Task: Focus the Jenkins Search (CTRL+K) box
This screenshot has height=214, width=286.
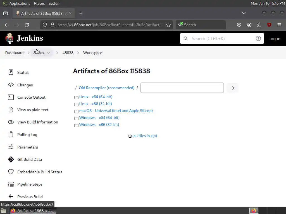Action: 222,38
